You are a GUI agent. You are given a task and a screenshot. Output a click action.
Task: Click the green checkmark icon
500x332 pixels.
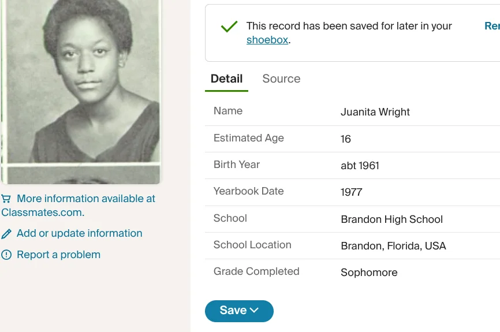[x=229, y=27]
